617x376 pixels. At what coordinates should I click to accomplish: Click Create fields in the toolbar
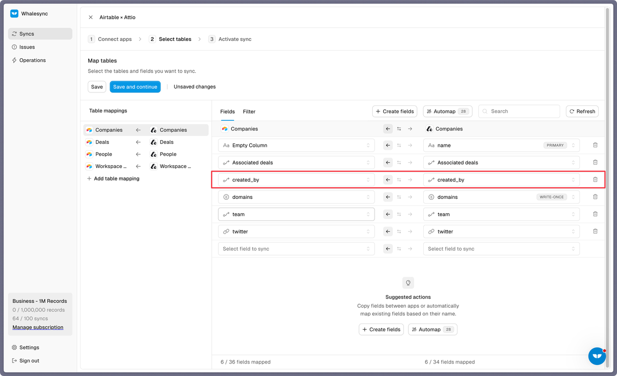pos(395,111)
